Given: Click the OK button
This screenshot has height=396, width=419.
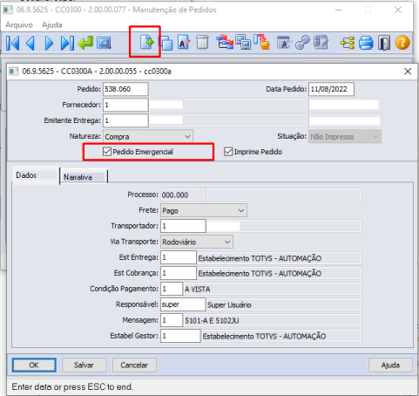Looking at the screenshot, I should click(34, 365).
